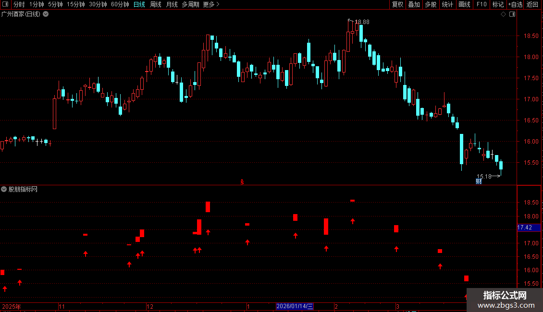Activate the 画线 drawing tool
The width and height of the screenshot is (543, 312).
click(x=464, y=4)
